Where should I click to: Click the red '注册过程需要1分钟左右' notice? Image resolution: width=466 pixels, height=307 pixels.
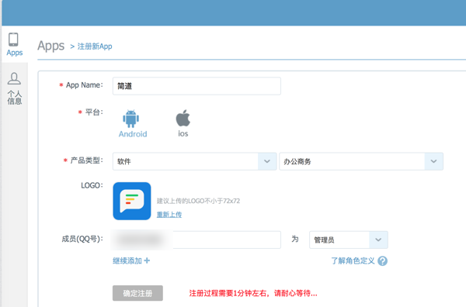coord(253,293)
